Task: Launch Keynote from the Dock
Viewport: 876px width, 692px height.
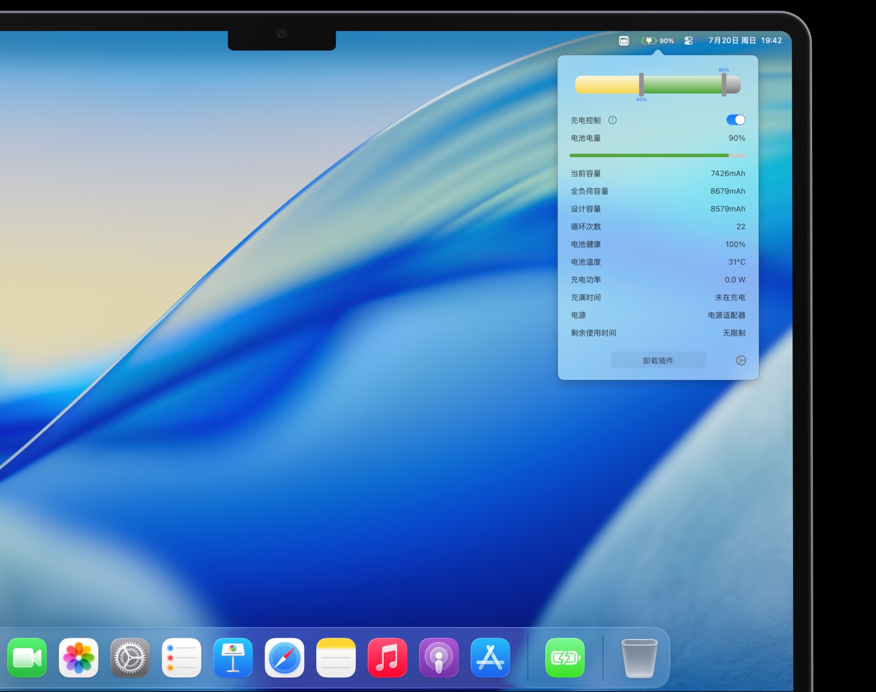Action: coord(233,658)
